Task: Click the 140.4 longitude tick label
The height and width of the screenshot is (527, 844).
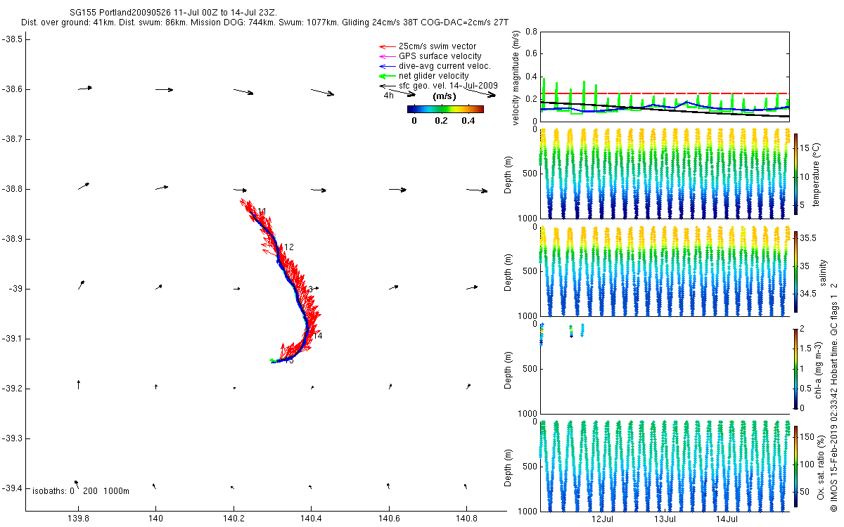Action: [x=312, y=519]
